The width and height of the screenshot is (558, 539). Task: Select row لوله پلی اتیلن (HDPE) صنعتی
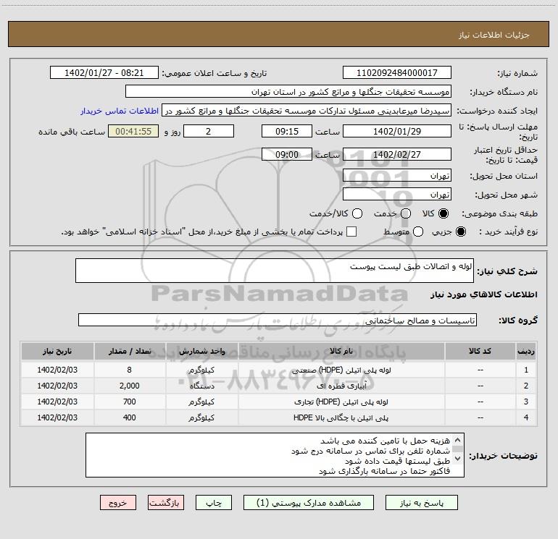279,370
